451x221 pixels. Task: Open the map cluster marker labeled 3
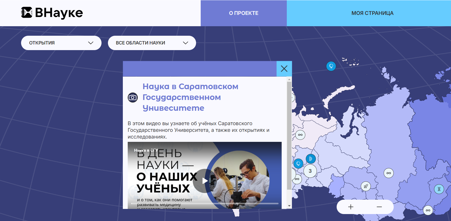tap(310, 171)
